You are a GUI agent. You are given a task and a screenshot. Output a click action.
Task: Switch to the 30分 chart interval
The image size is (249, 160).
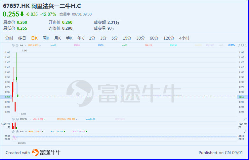click(141, 38)
